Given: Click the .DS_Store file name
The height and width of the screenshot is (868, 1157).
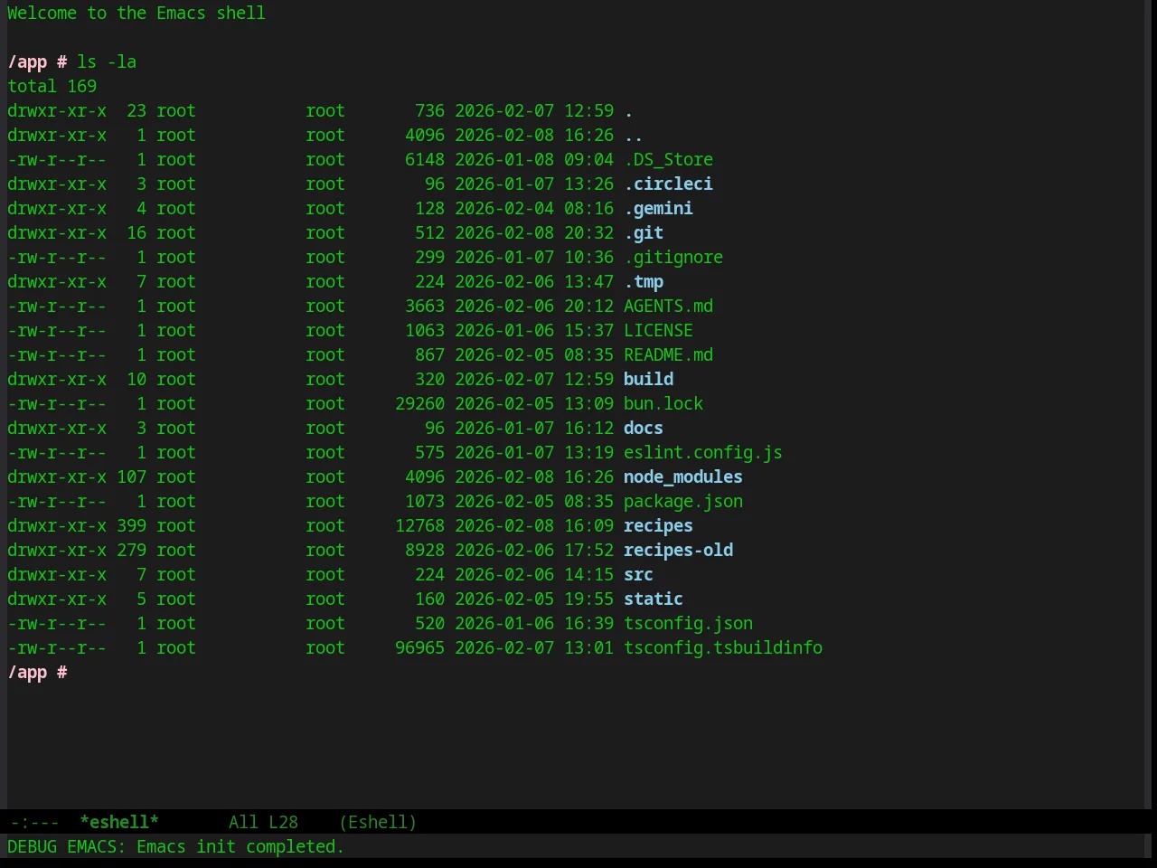Looking at the screenshot, I should pyautogui.click(x=668, y=160).
